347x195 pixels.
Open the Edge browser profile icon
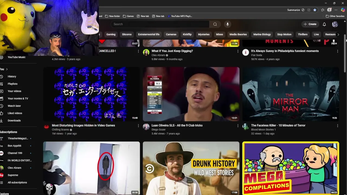point(329,10)
